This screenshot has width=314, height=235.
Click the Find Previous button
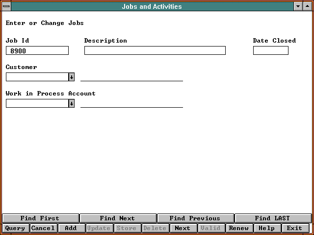click(195, 218)
